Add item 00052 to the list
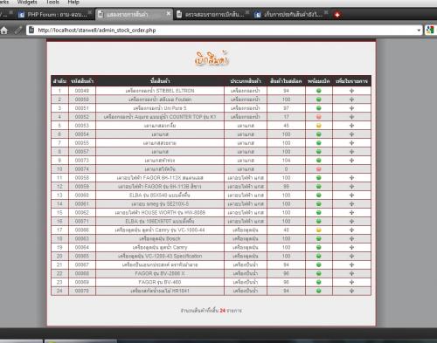Image resolution: width=437 pixels, height=343 pixels. (351, 117)
